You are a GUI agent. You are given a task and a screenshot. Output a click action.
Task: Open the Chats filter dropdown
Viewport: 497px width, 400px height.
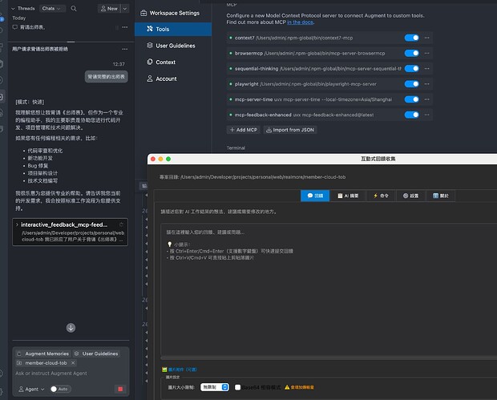click(52, 9)
